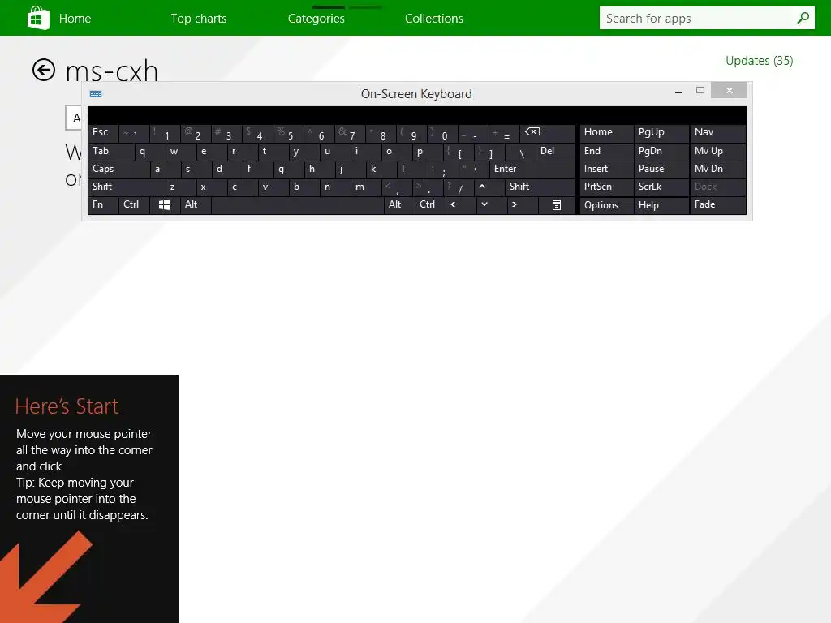Screen dimensions: 831x623
Task: Click the m key
Action: [x=366, y=187]
